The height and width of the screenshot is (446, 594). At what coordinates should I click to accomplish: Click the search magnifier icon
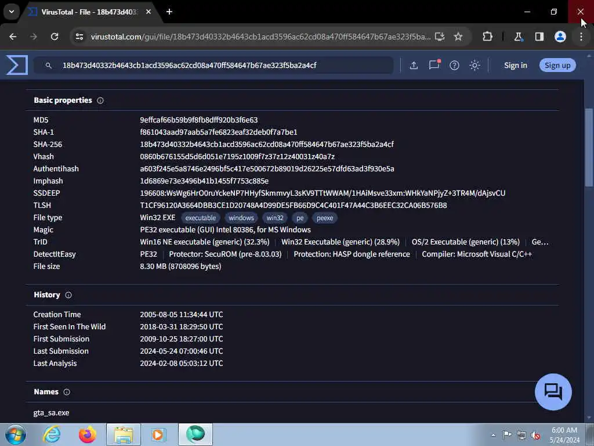pyautogui.click(x=49, y=66)
